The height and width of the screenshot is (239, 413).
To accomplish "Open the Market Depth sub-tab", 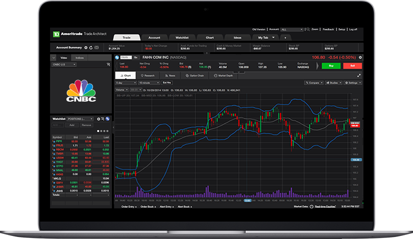I will click(224, 76).
